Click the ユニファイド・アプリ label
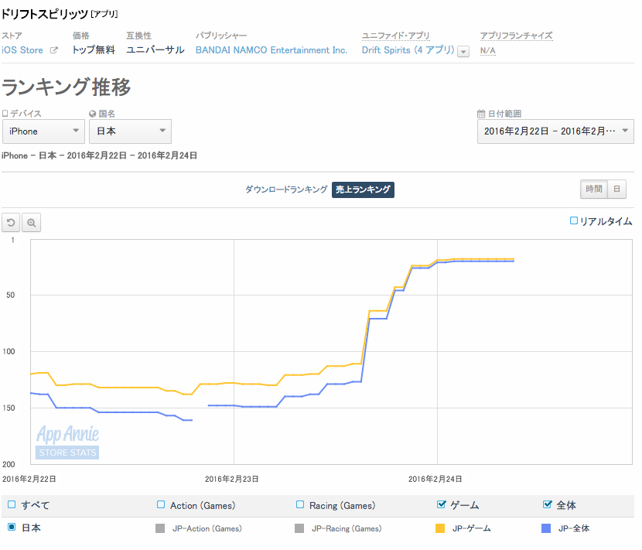Viewport: 642px width, 550px height. coord(395,36)
